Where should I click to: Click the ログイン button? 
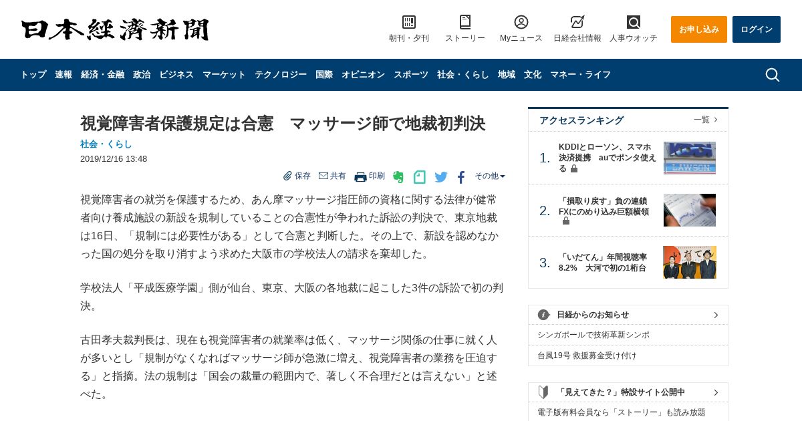coord(757,29)
